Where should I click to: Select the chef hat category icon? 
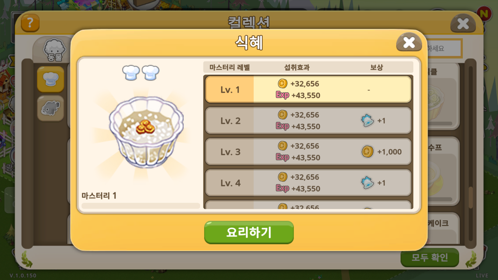point(51,79)
